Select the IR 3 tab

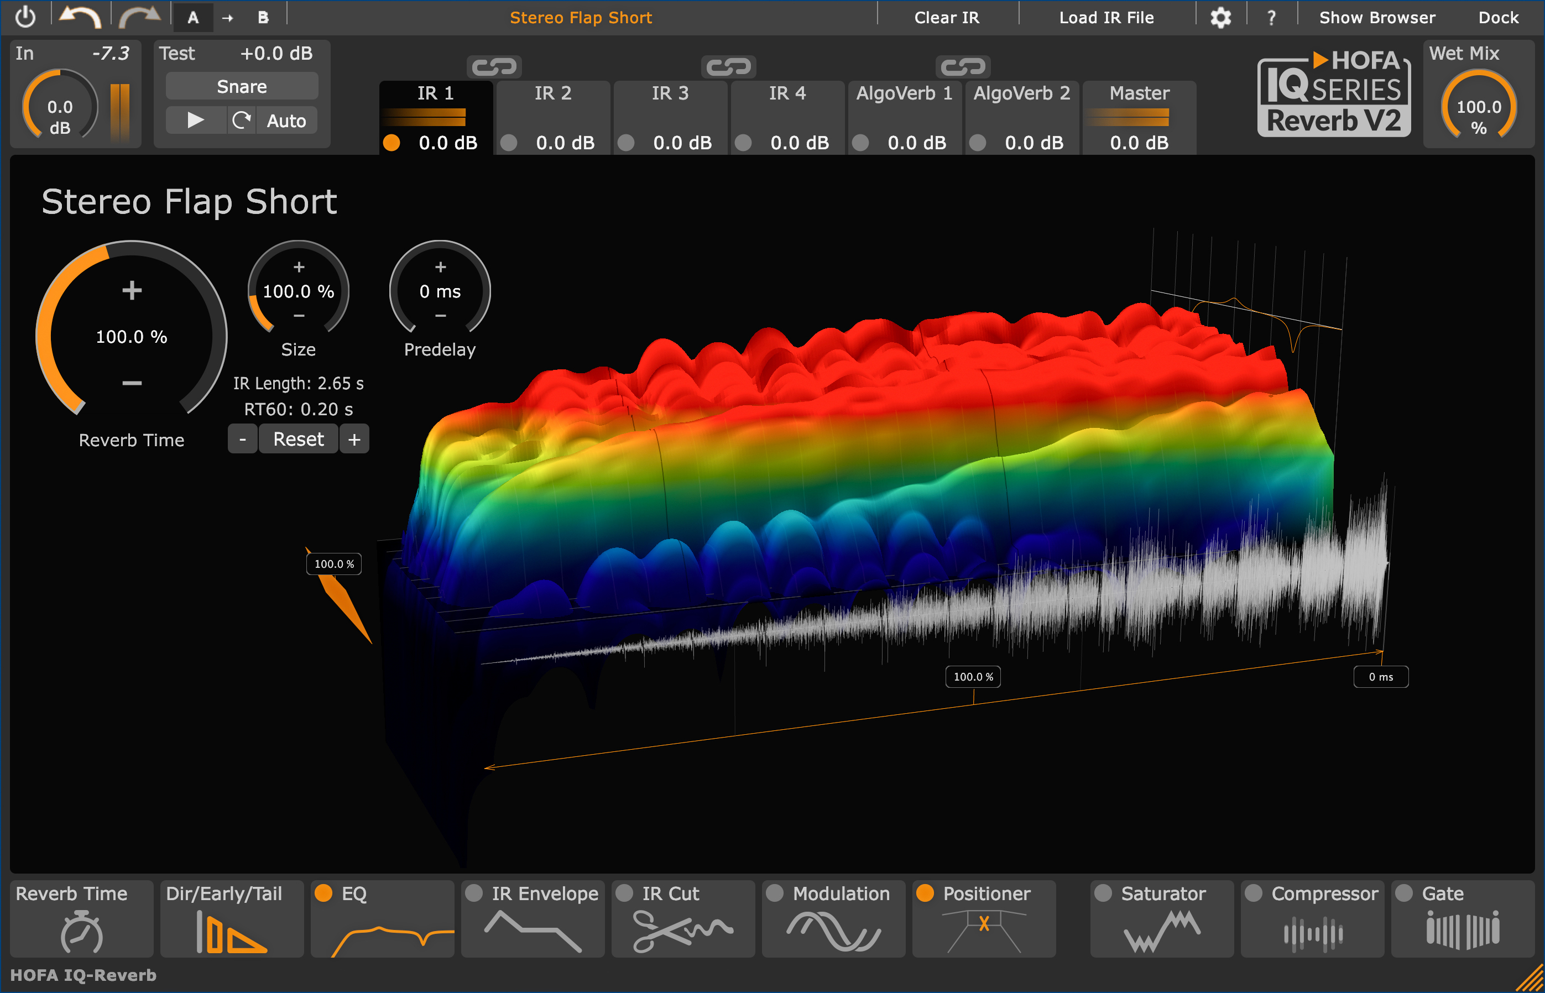point(671,117)
